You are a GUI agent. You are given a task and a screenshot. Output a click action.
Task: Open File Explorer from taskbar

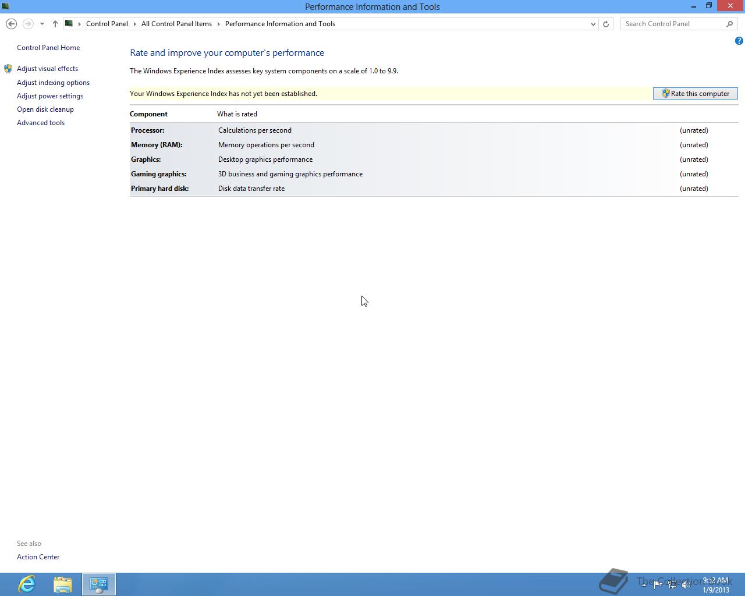coord(63,584)
